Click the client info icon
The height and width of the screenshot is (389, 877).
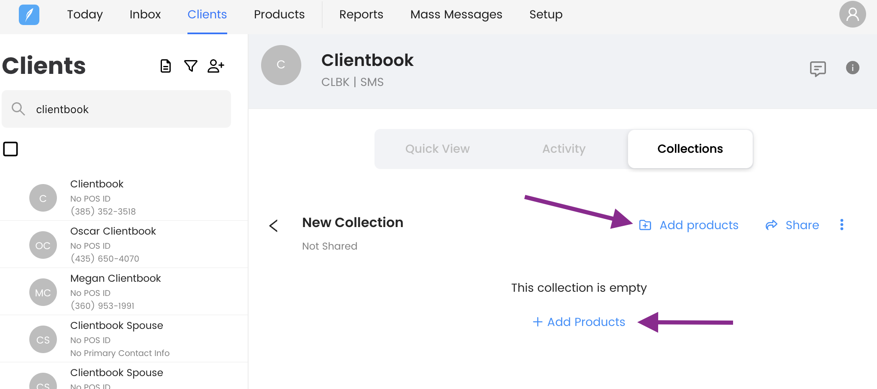pyautogui.click(x=852, y=68)
